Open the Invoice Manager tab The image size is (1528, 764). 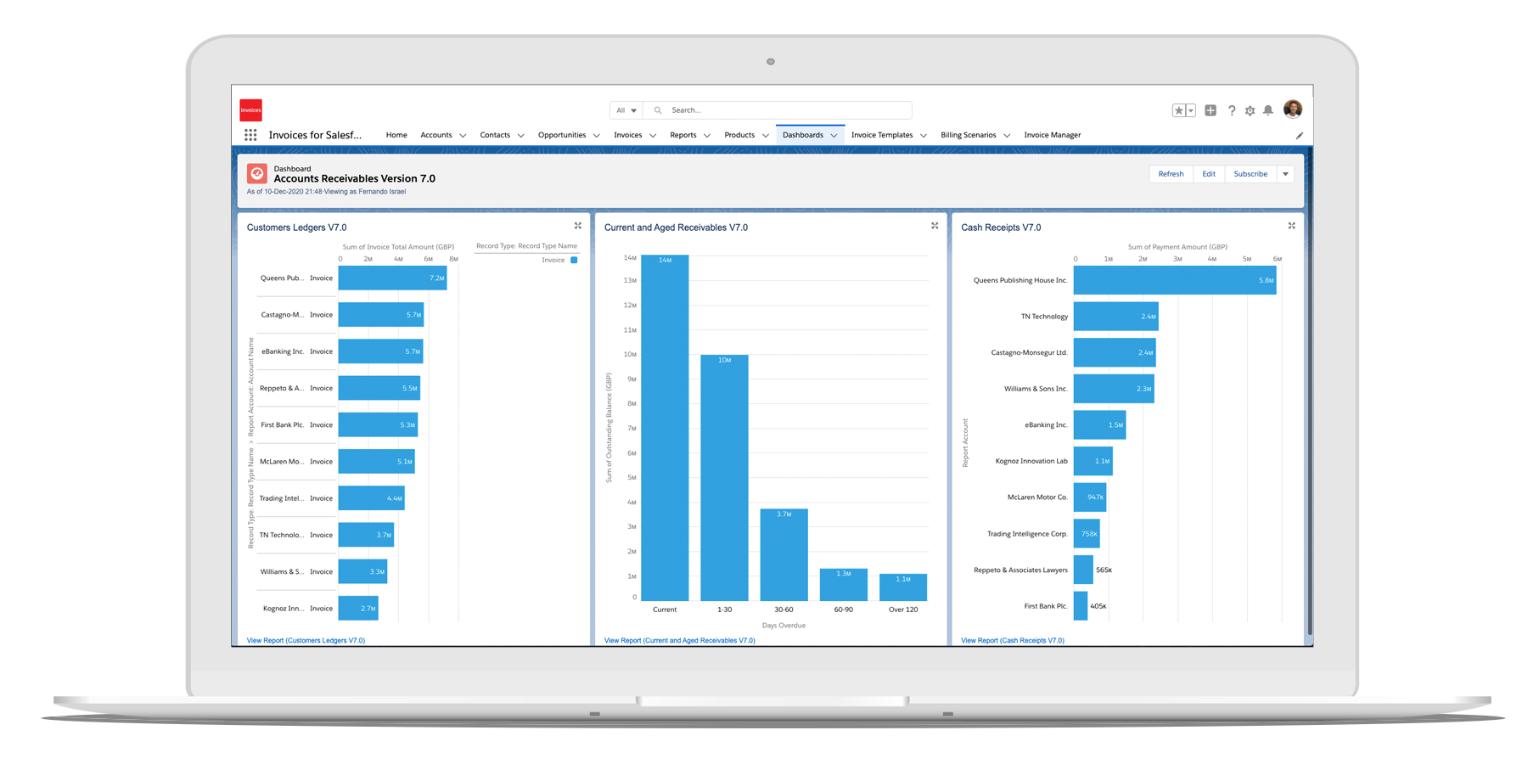tap(1052, 135)
